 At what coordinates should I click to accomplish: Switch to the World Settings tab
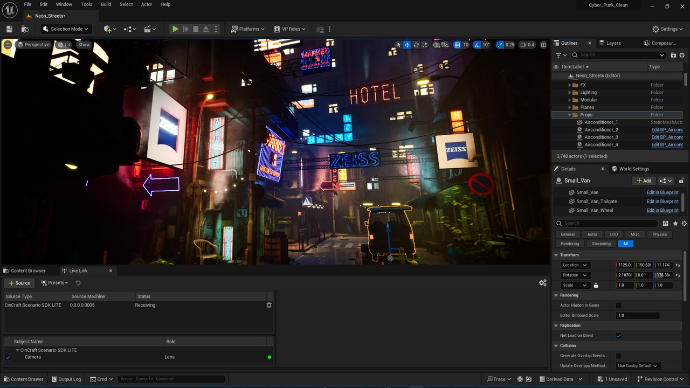[x=630, y=169]
